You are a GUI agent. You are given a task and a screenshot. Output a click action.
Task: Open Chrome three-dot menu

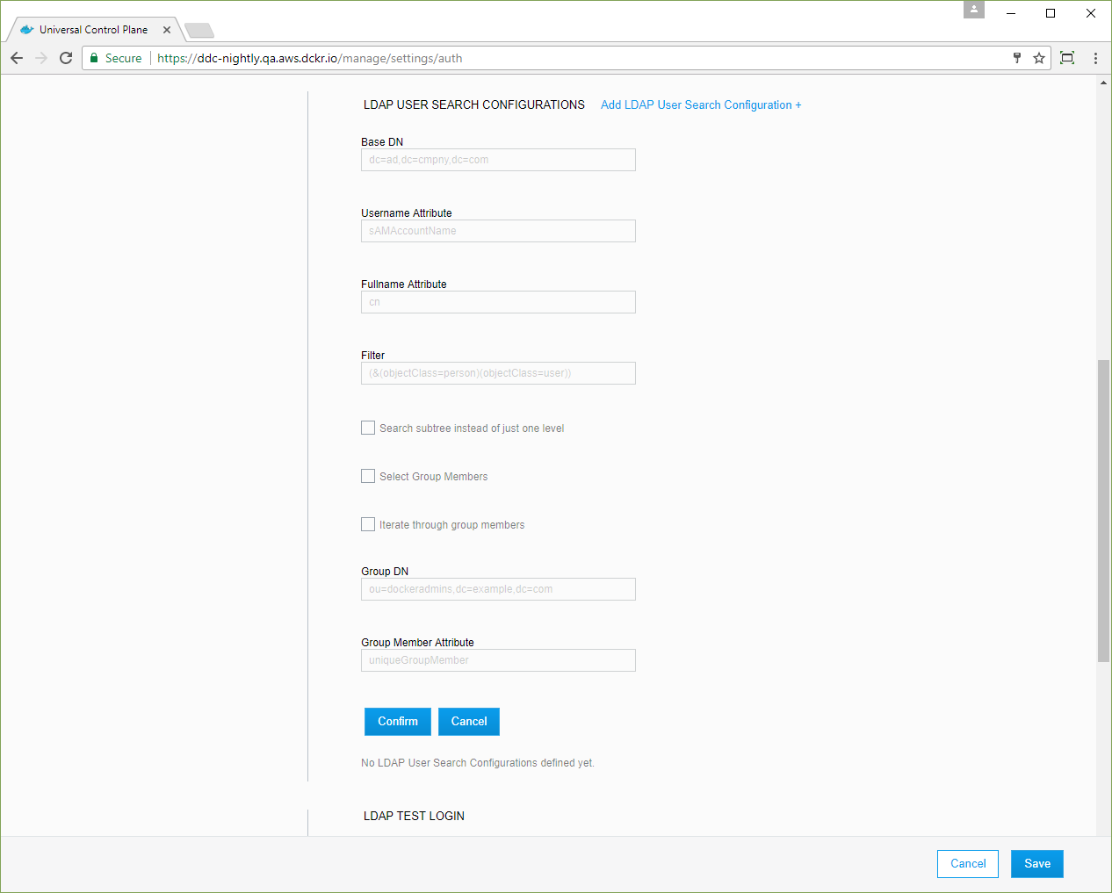click(1095, 58)
